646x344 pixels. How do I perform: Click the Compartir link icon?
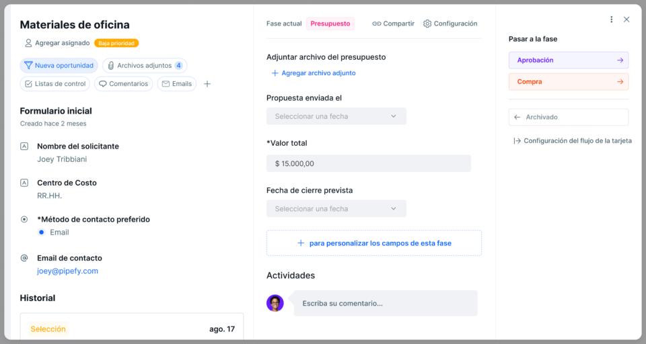[377, 24]
